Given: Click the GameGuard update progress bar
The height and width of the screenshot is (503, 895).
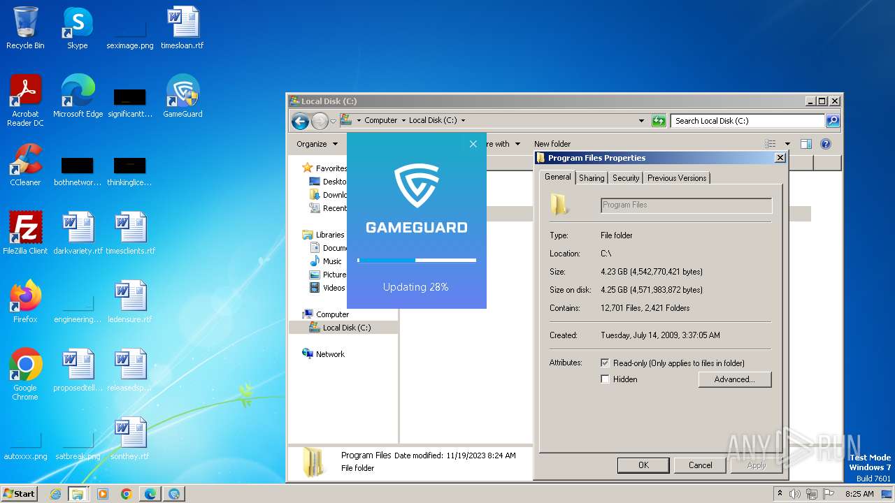Looking at the screenshot, I should [x=417, y=260].
